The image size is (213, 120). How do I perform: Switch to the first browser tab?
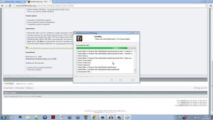point(13,2)
